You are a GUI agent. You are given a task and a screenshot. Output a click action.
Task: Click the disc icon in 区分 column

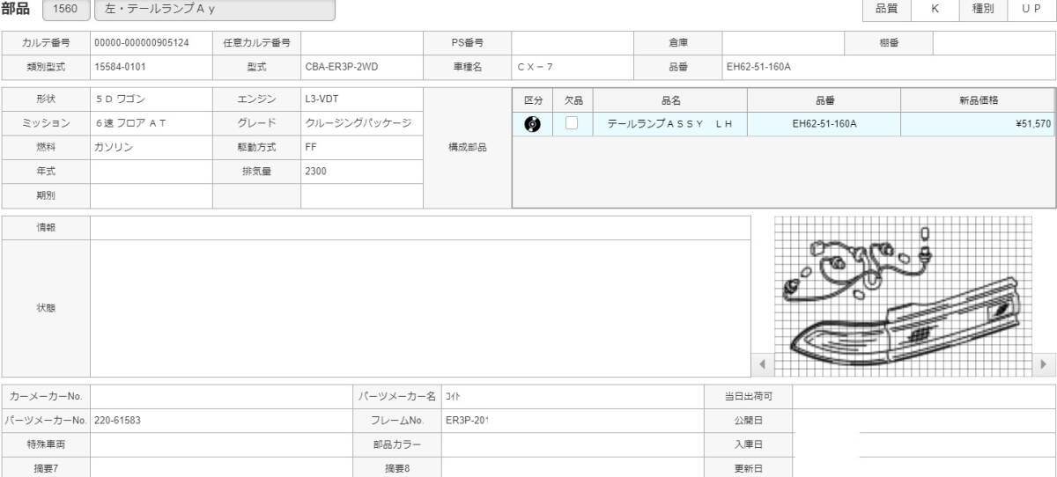click(x=532, y=124)
